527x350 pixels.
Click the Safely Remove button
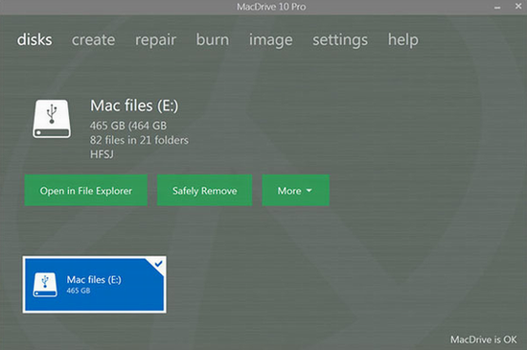coord(205,190)
